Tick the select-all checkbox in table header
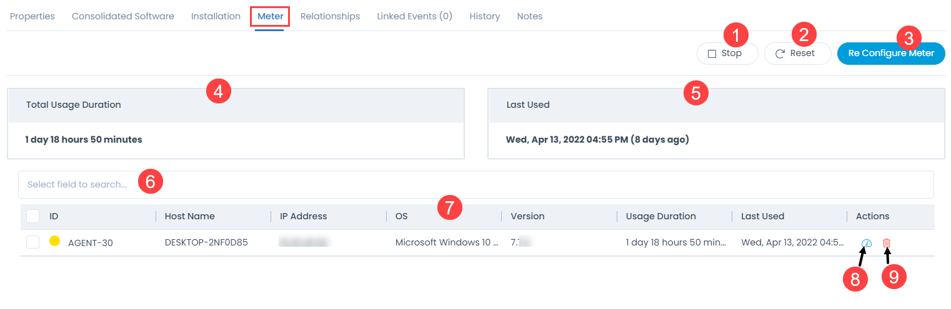This screenshot has width=951, height=309. [x=33, y=216]
